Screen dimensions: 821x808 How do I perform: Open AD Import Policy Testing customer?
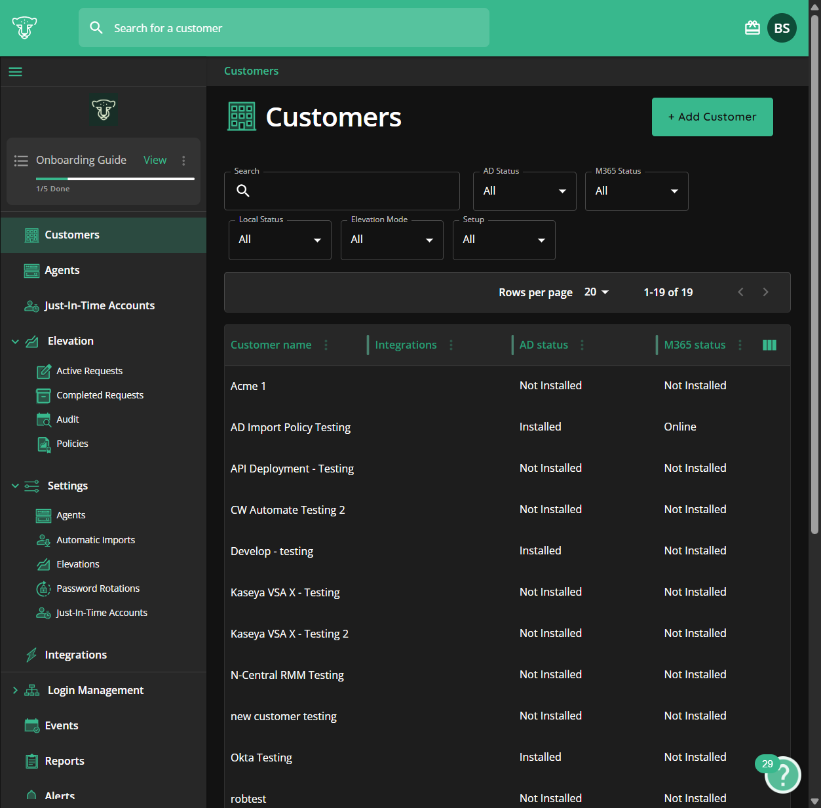pyautogui.click(x=507, y=427)
